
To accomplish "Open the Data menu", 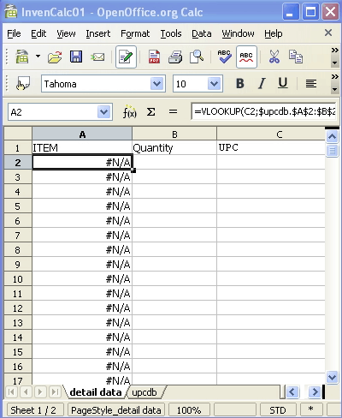I will (202, 33).
